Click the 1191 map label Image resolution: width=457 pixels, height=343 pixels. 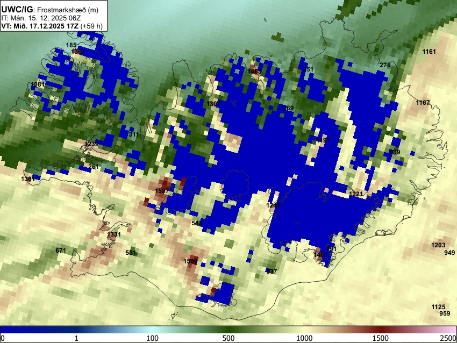[x=323, y=140]
